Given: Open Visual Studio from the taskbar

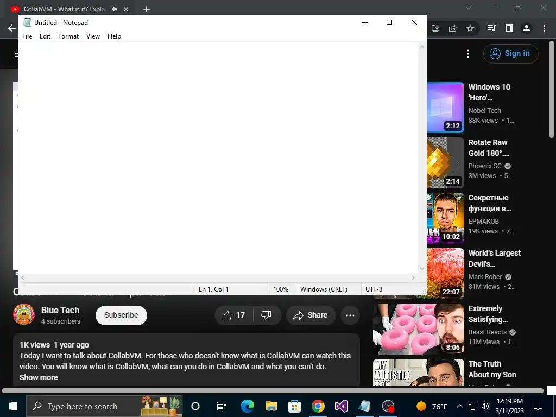Looking at the screenshot, I should pyautogui.click(x=342, y=406).
